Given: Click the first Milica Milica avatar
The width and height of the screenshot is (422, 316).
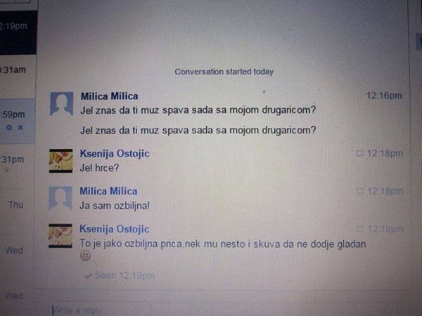Looking at the screenshot, I should coord(62,103).
